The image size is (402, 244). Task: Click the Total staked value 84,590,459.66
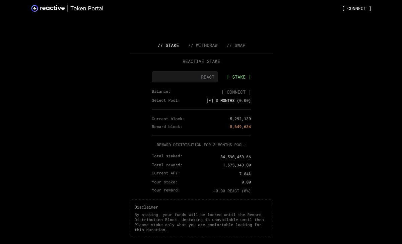(236, 157)
